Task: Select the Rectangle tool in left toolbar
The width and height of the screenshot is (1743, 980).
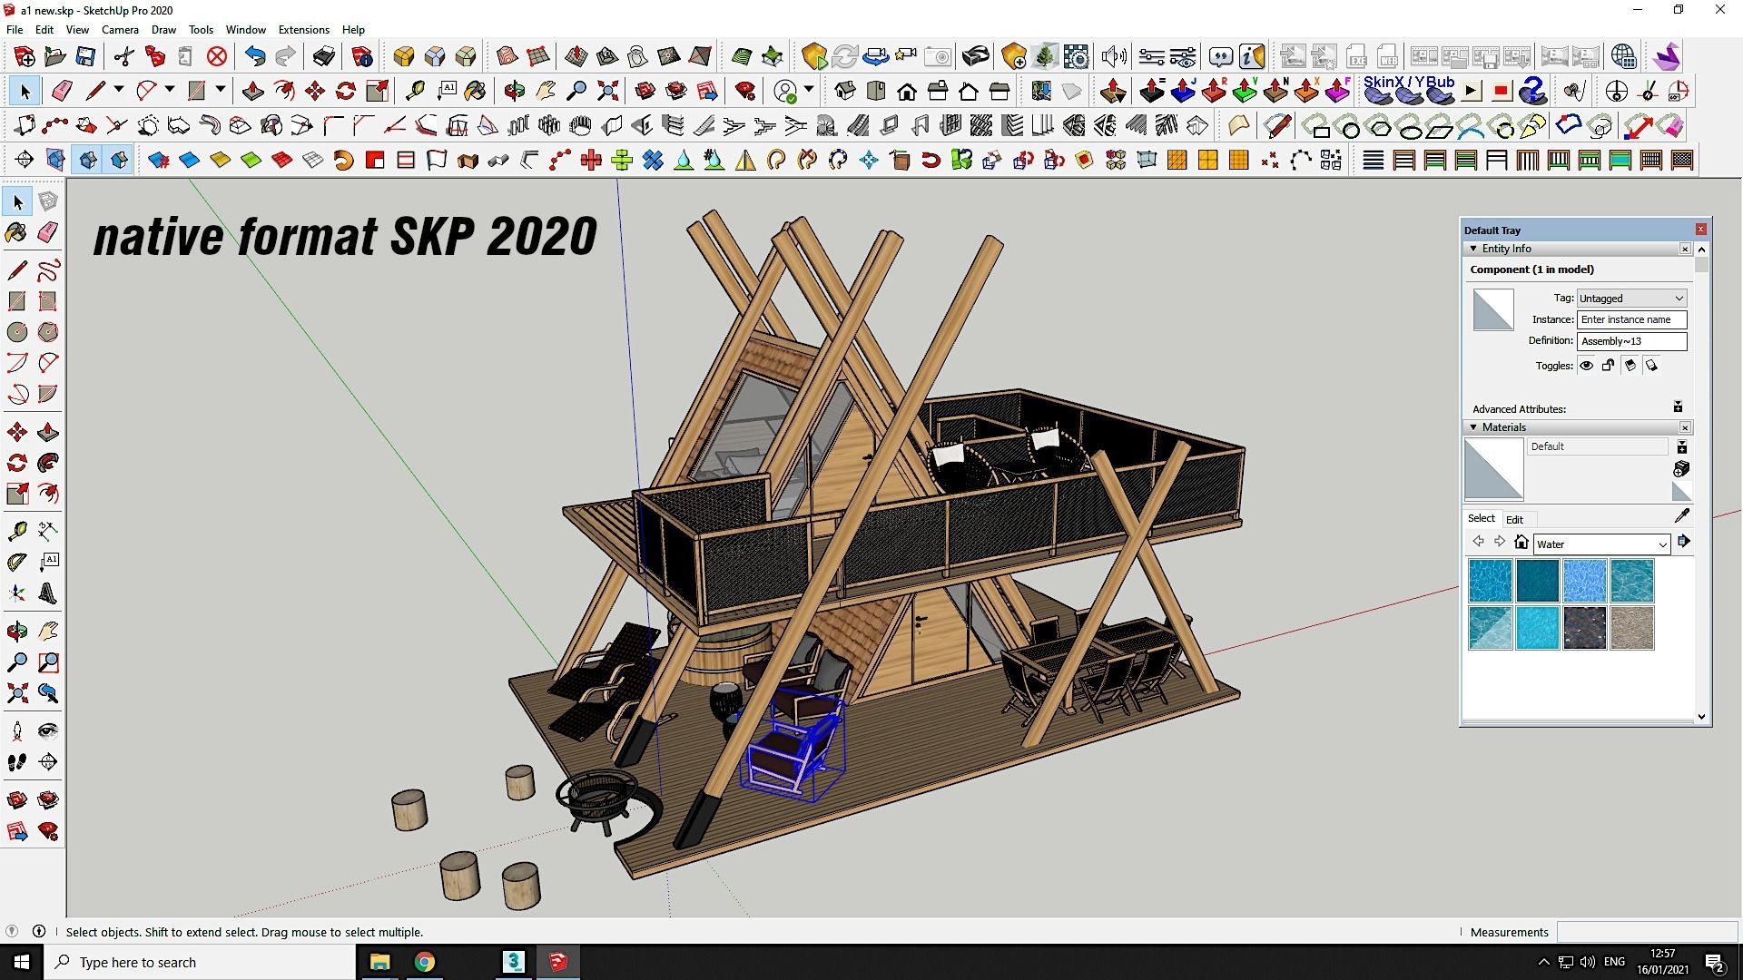Action: tap(16, 301)
